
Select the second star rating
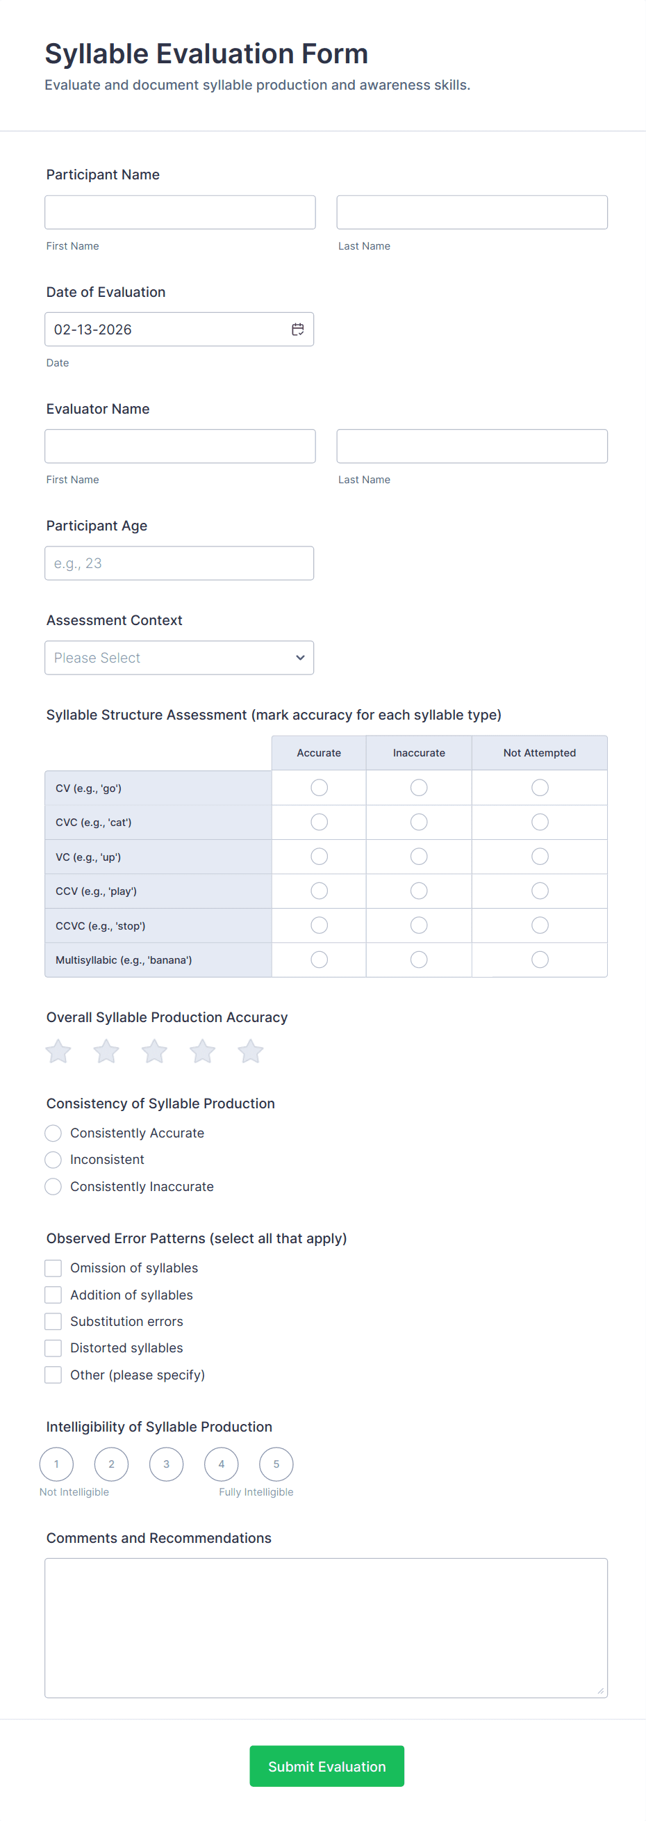[106, 1051]
